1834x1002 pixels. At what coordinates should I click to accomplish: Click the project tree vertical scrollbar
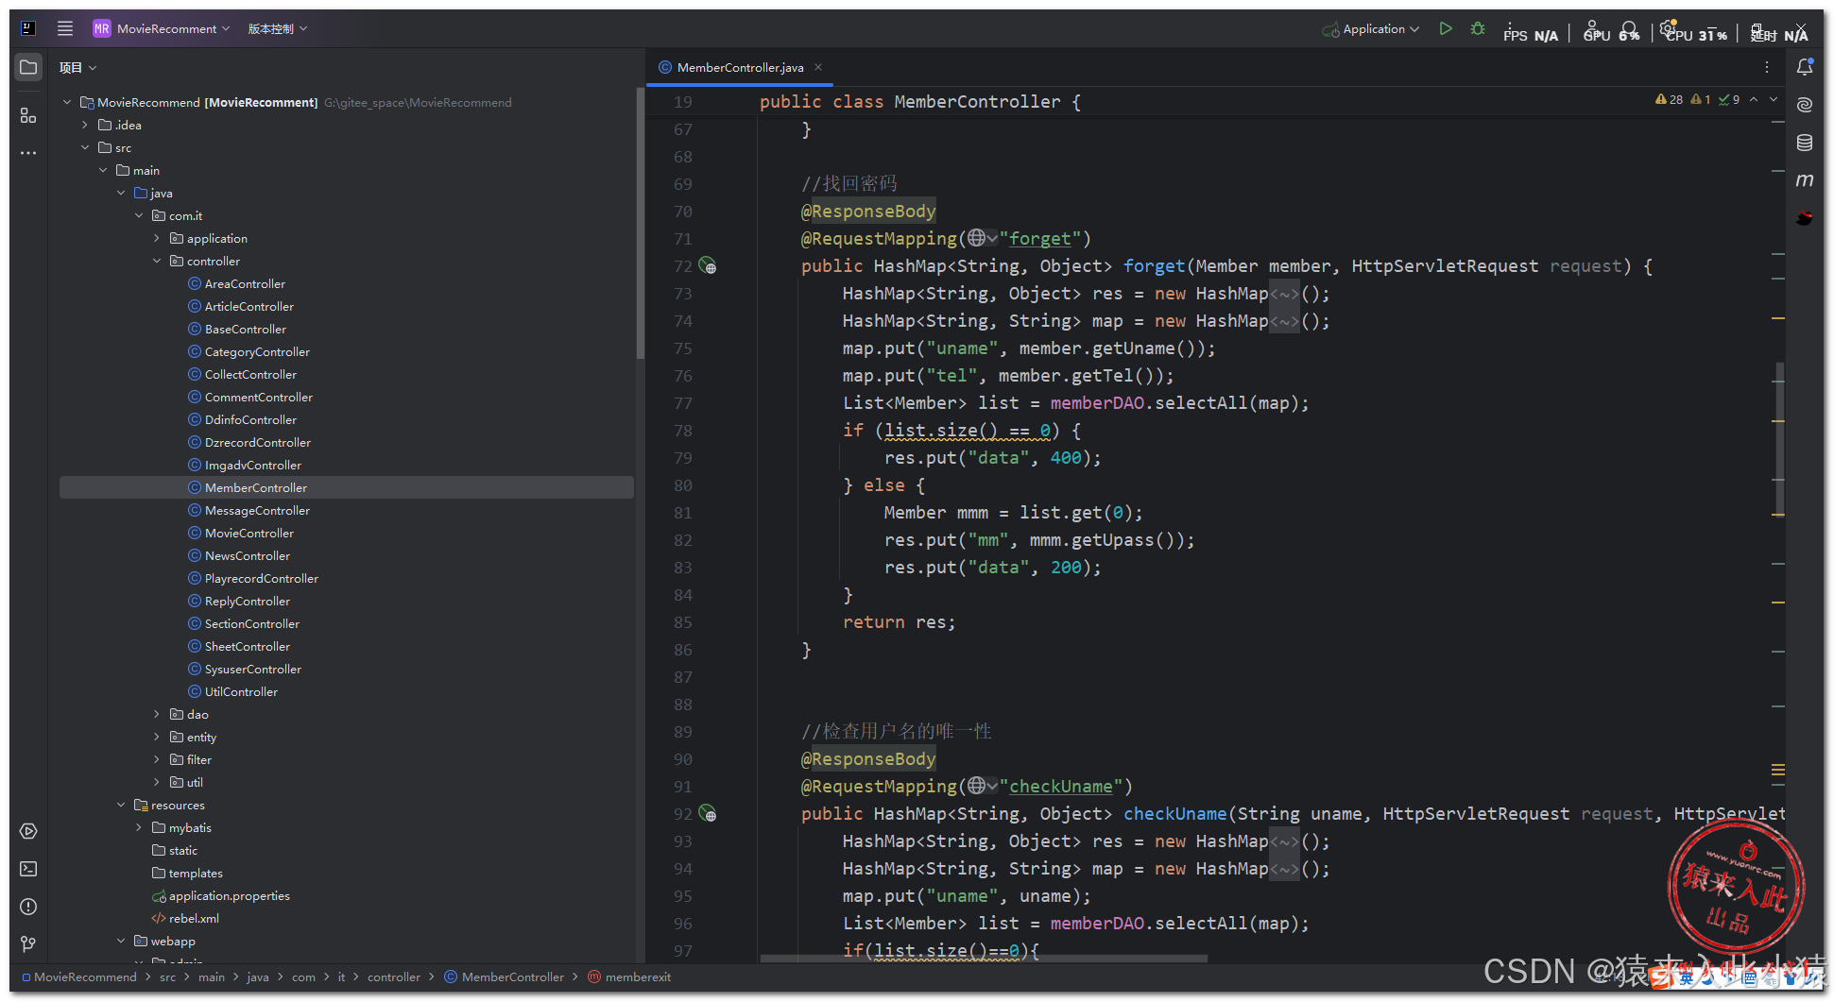640,223
